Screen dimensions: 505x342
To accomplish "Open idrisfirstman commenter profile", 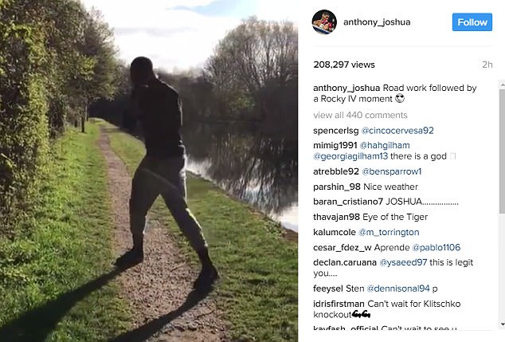I will [x=339, y=304].
